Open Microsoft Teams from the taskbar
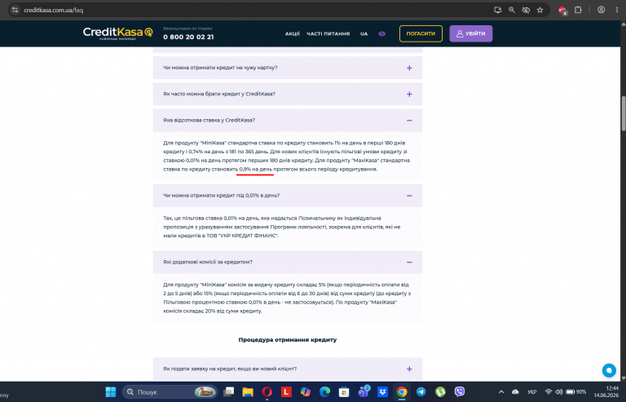The image size is (626, 402). click(364, 391)
